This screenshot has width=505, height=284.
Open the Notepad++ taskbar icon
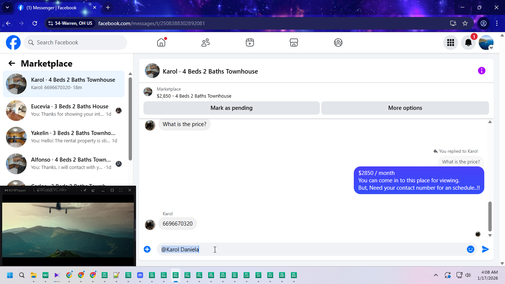[116, 275]
